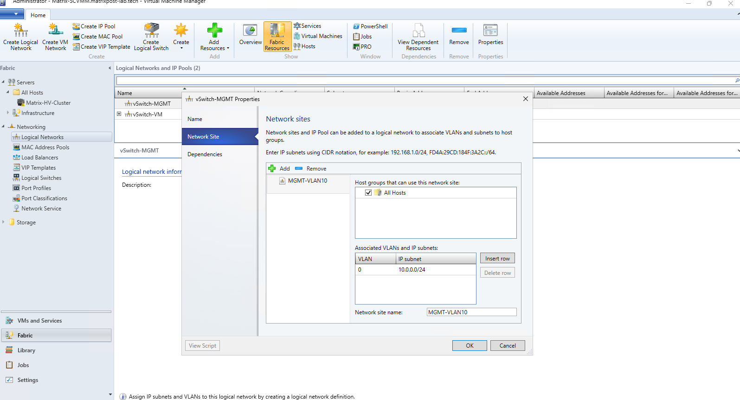Toggle the Fabric Resources view button
This screenshot has height=400, width=740.
pyautogui.click(x=277, y=37)
